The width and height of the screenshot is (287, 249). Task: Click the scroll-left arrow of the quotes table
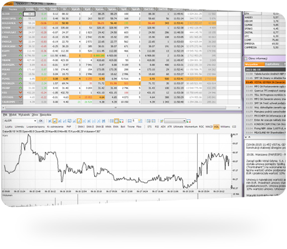(x=3, y=108)
